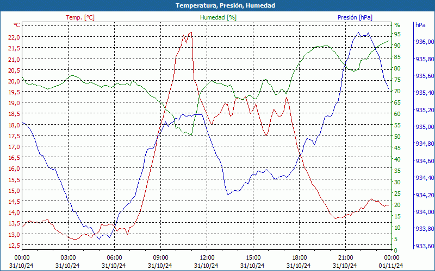435x271 pixels.
Task: Click the "935,00" pressure axis value
Action: coord(424,127)
